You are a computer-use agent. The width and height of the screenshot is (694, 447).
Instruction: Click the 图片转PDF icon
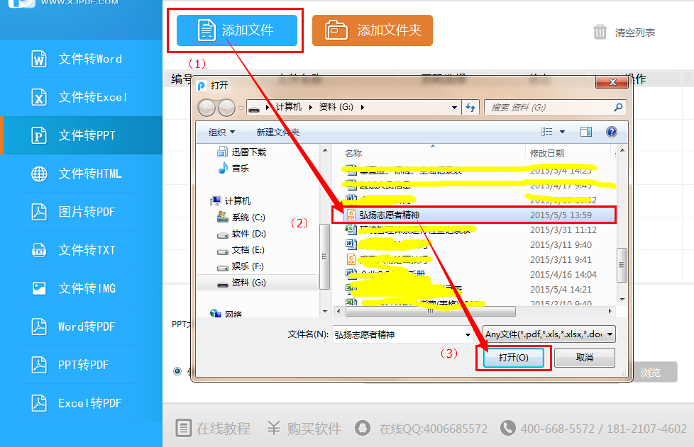pyautogui.click(x=39, y=212)
